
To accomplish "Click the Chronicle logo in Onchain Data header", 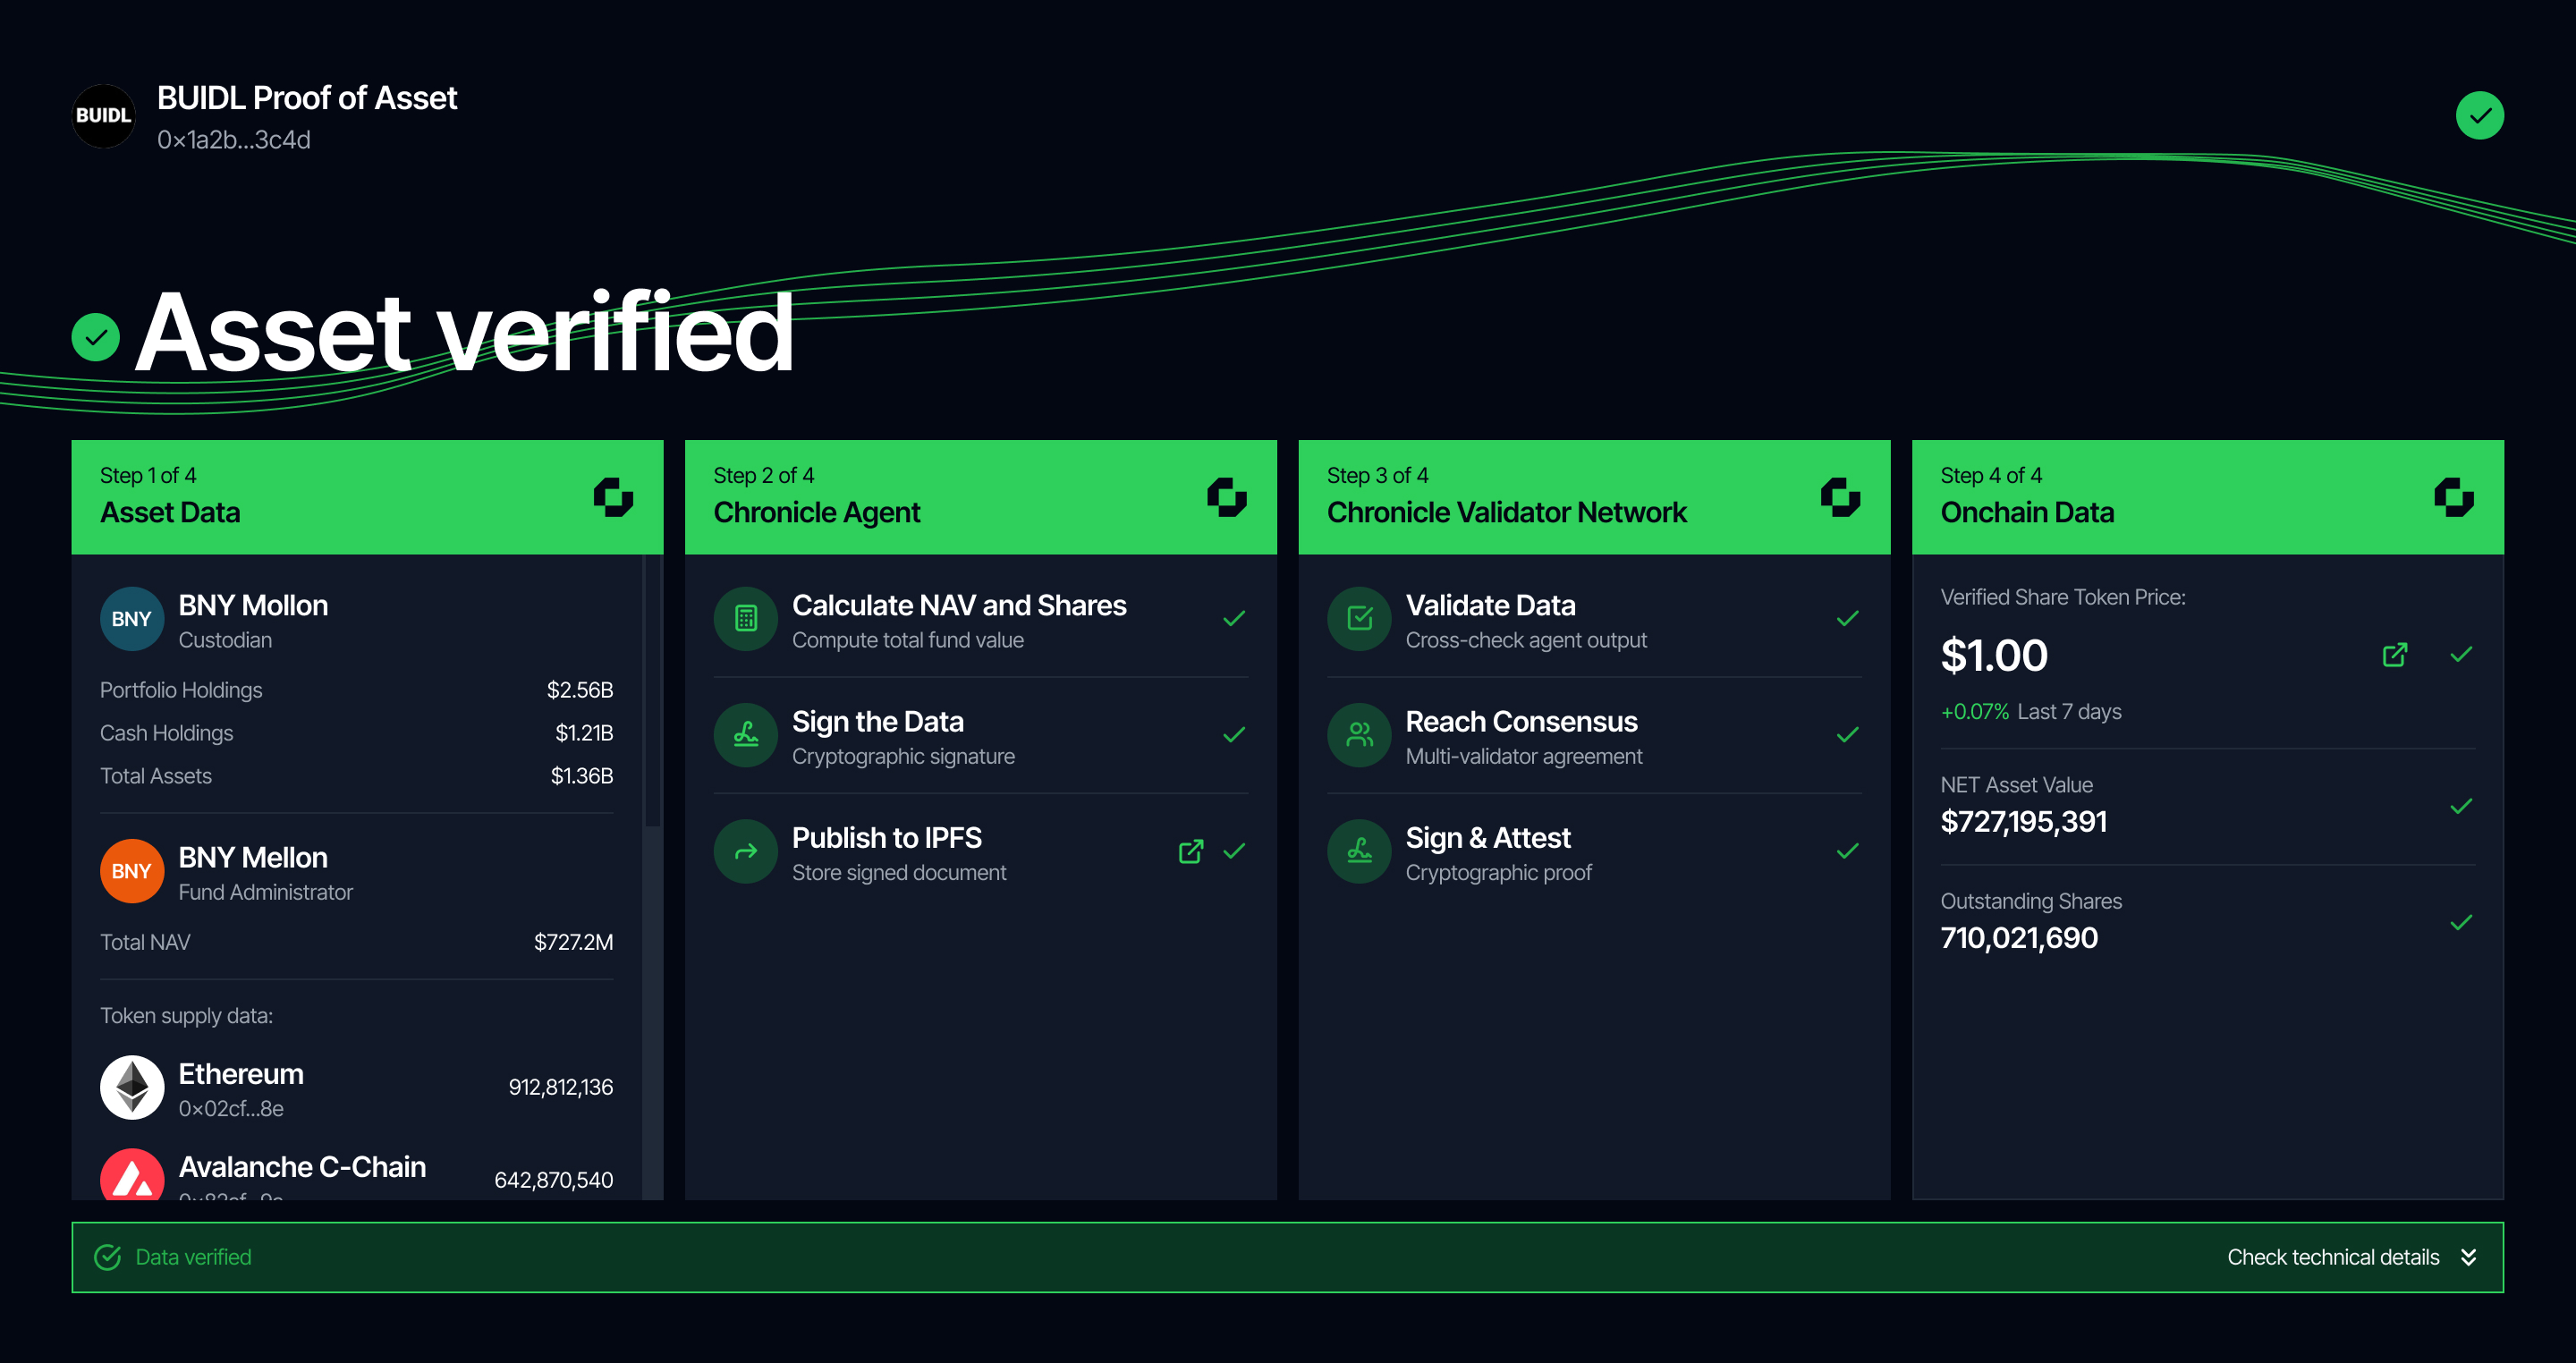I will [2453, 497].
